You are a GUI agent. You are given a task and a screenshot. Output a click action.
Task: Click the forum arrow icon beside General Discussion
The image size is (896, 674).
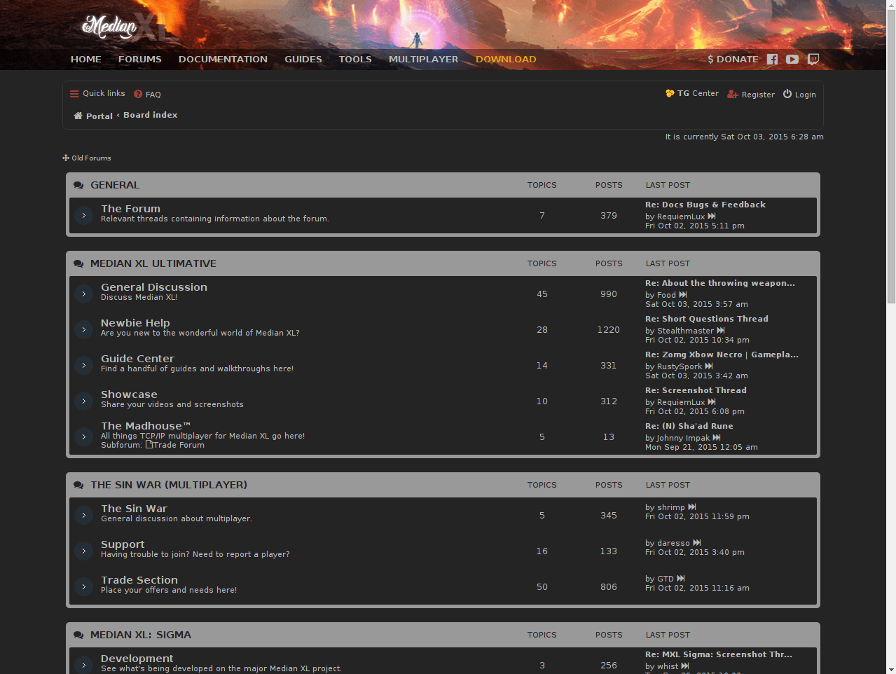click(x=83, y=294)
